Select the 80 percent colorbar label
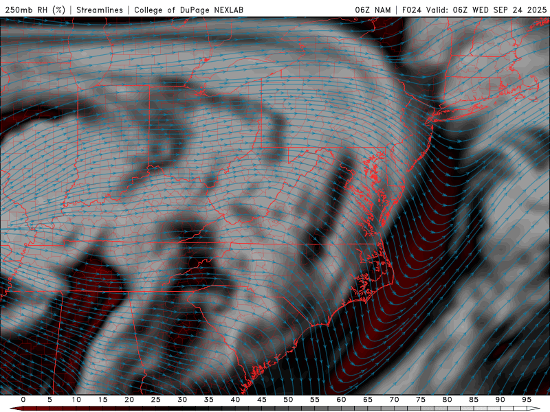 pyautogui.click(x=448, y=400)
